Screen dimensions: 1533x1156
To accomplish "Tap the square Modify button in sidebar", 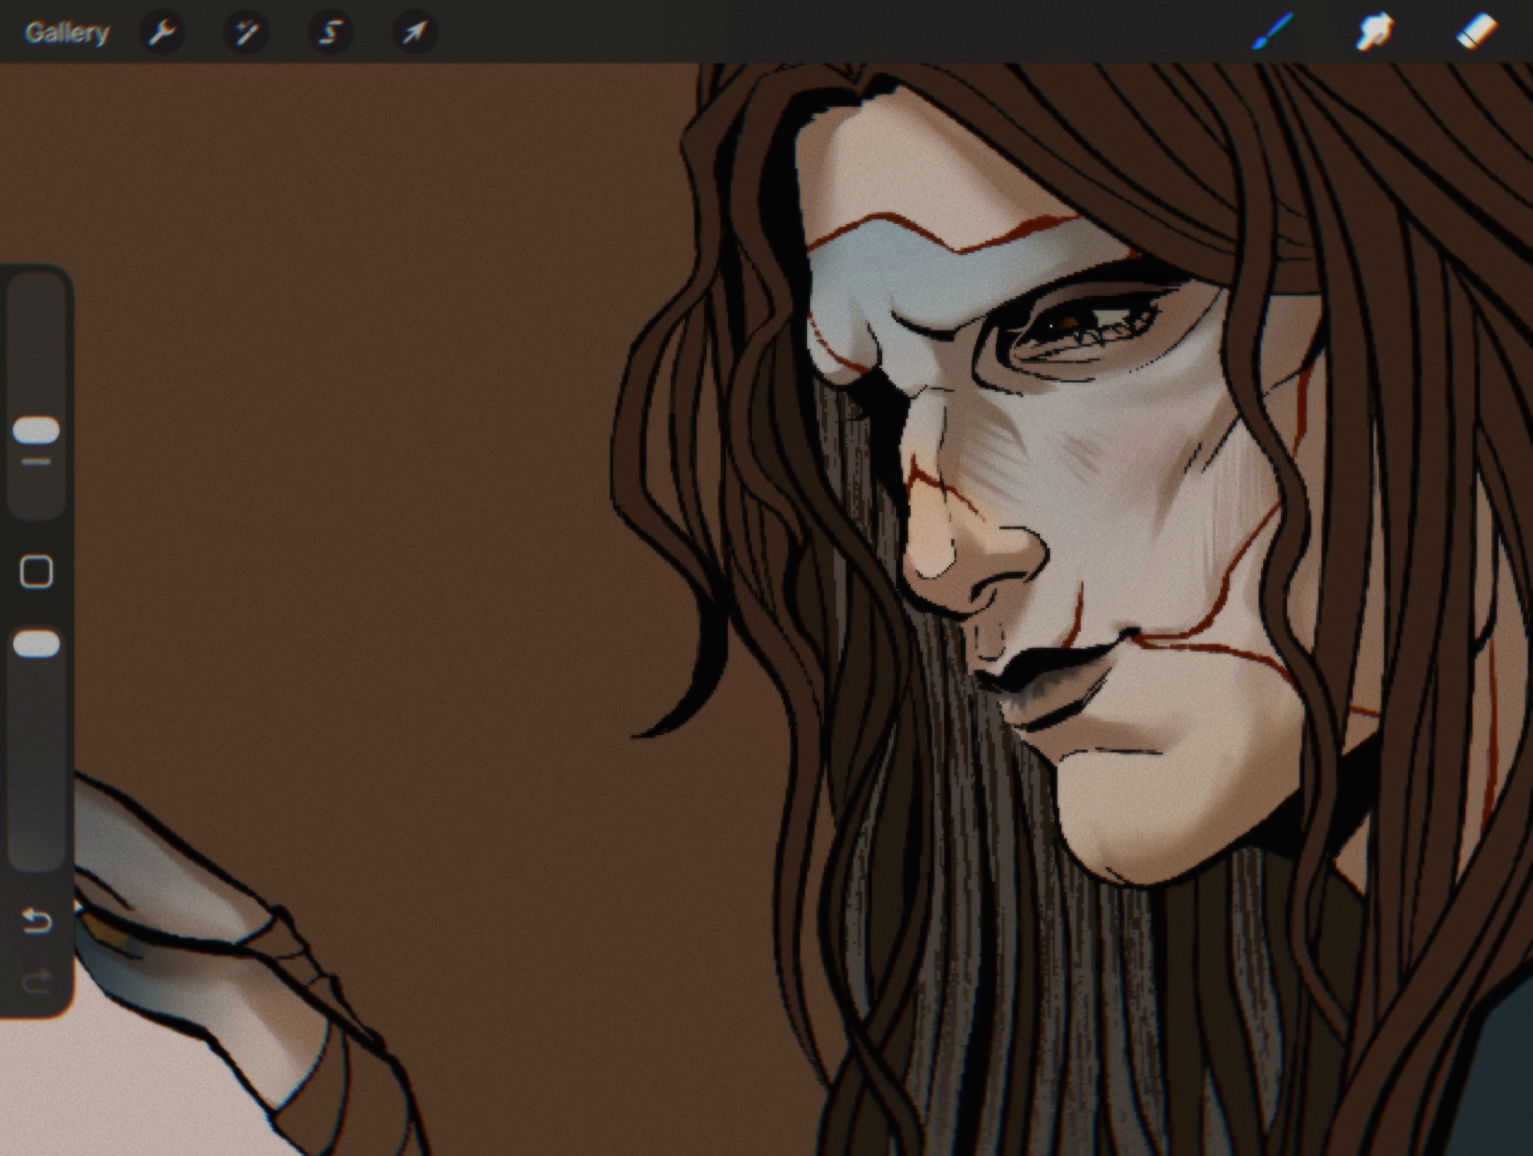I will click(x=36, y=572).
